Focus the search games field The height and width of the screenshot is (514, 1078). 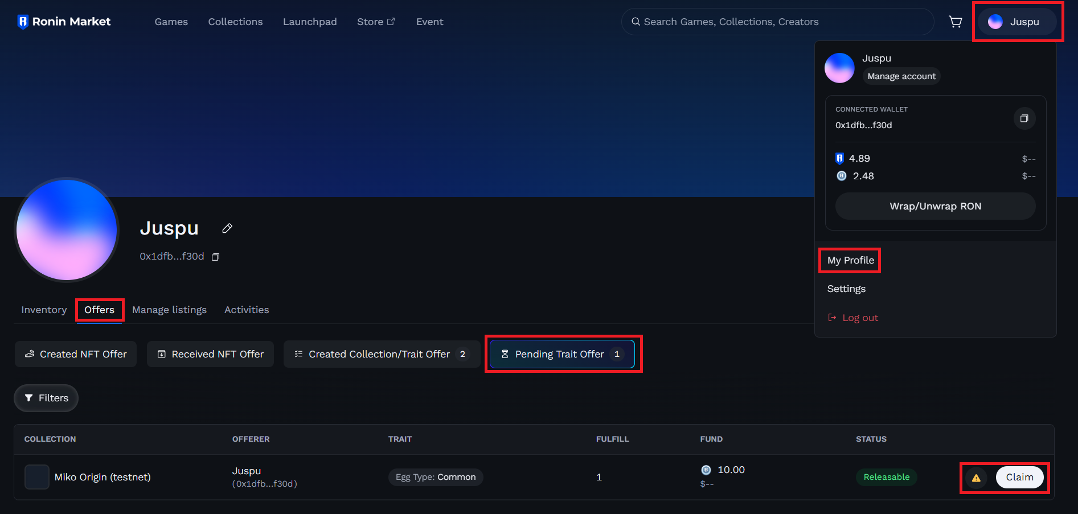778,22
